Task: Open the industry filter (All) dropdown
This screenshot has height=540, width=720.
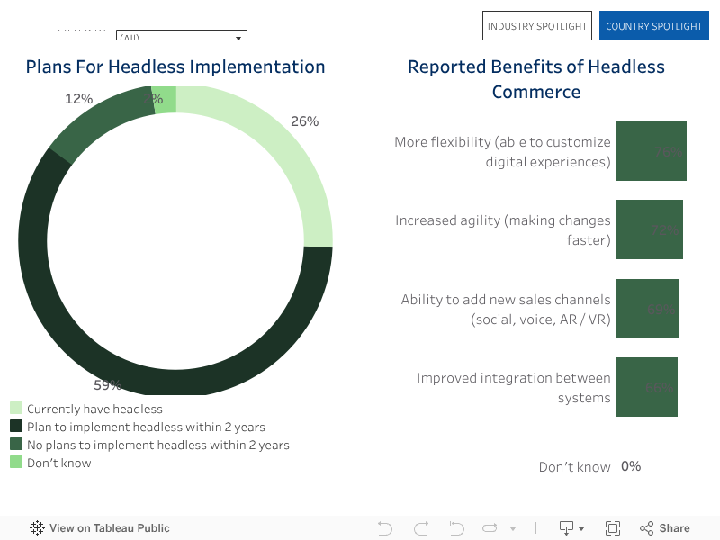Action: pos(181,38)
